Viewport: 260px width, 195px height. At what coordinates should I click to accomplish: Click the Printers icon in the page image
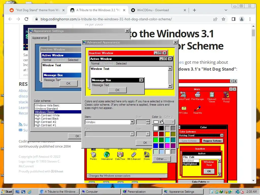point(93,156)
